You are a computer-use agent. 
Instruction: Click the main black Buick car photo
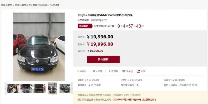[39, 47]
